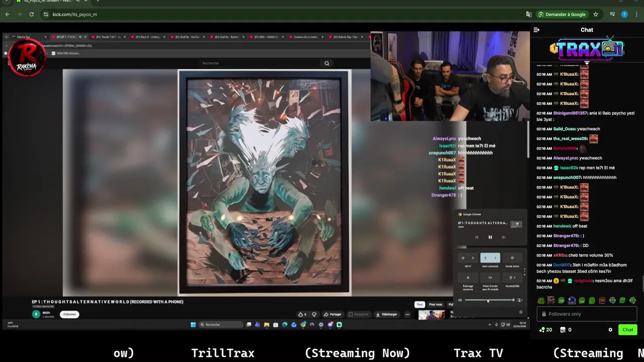Mute using quick settings speaker icon
The width and height of the screenshot is (644, 362).
click(460, 300)
